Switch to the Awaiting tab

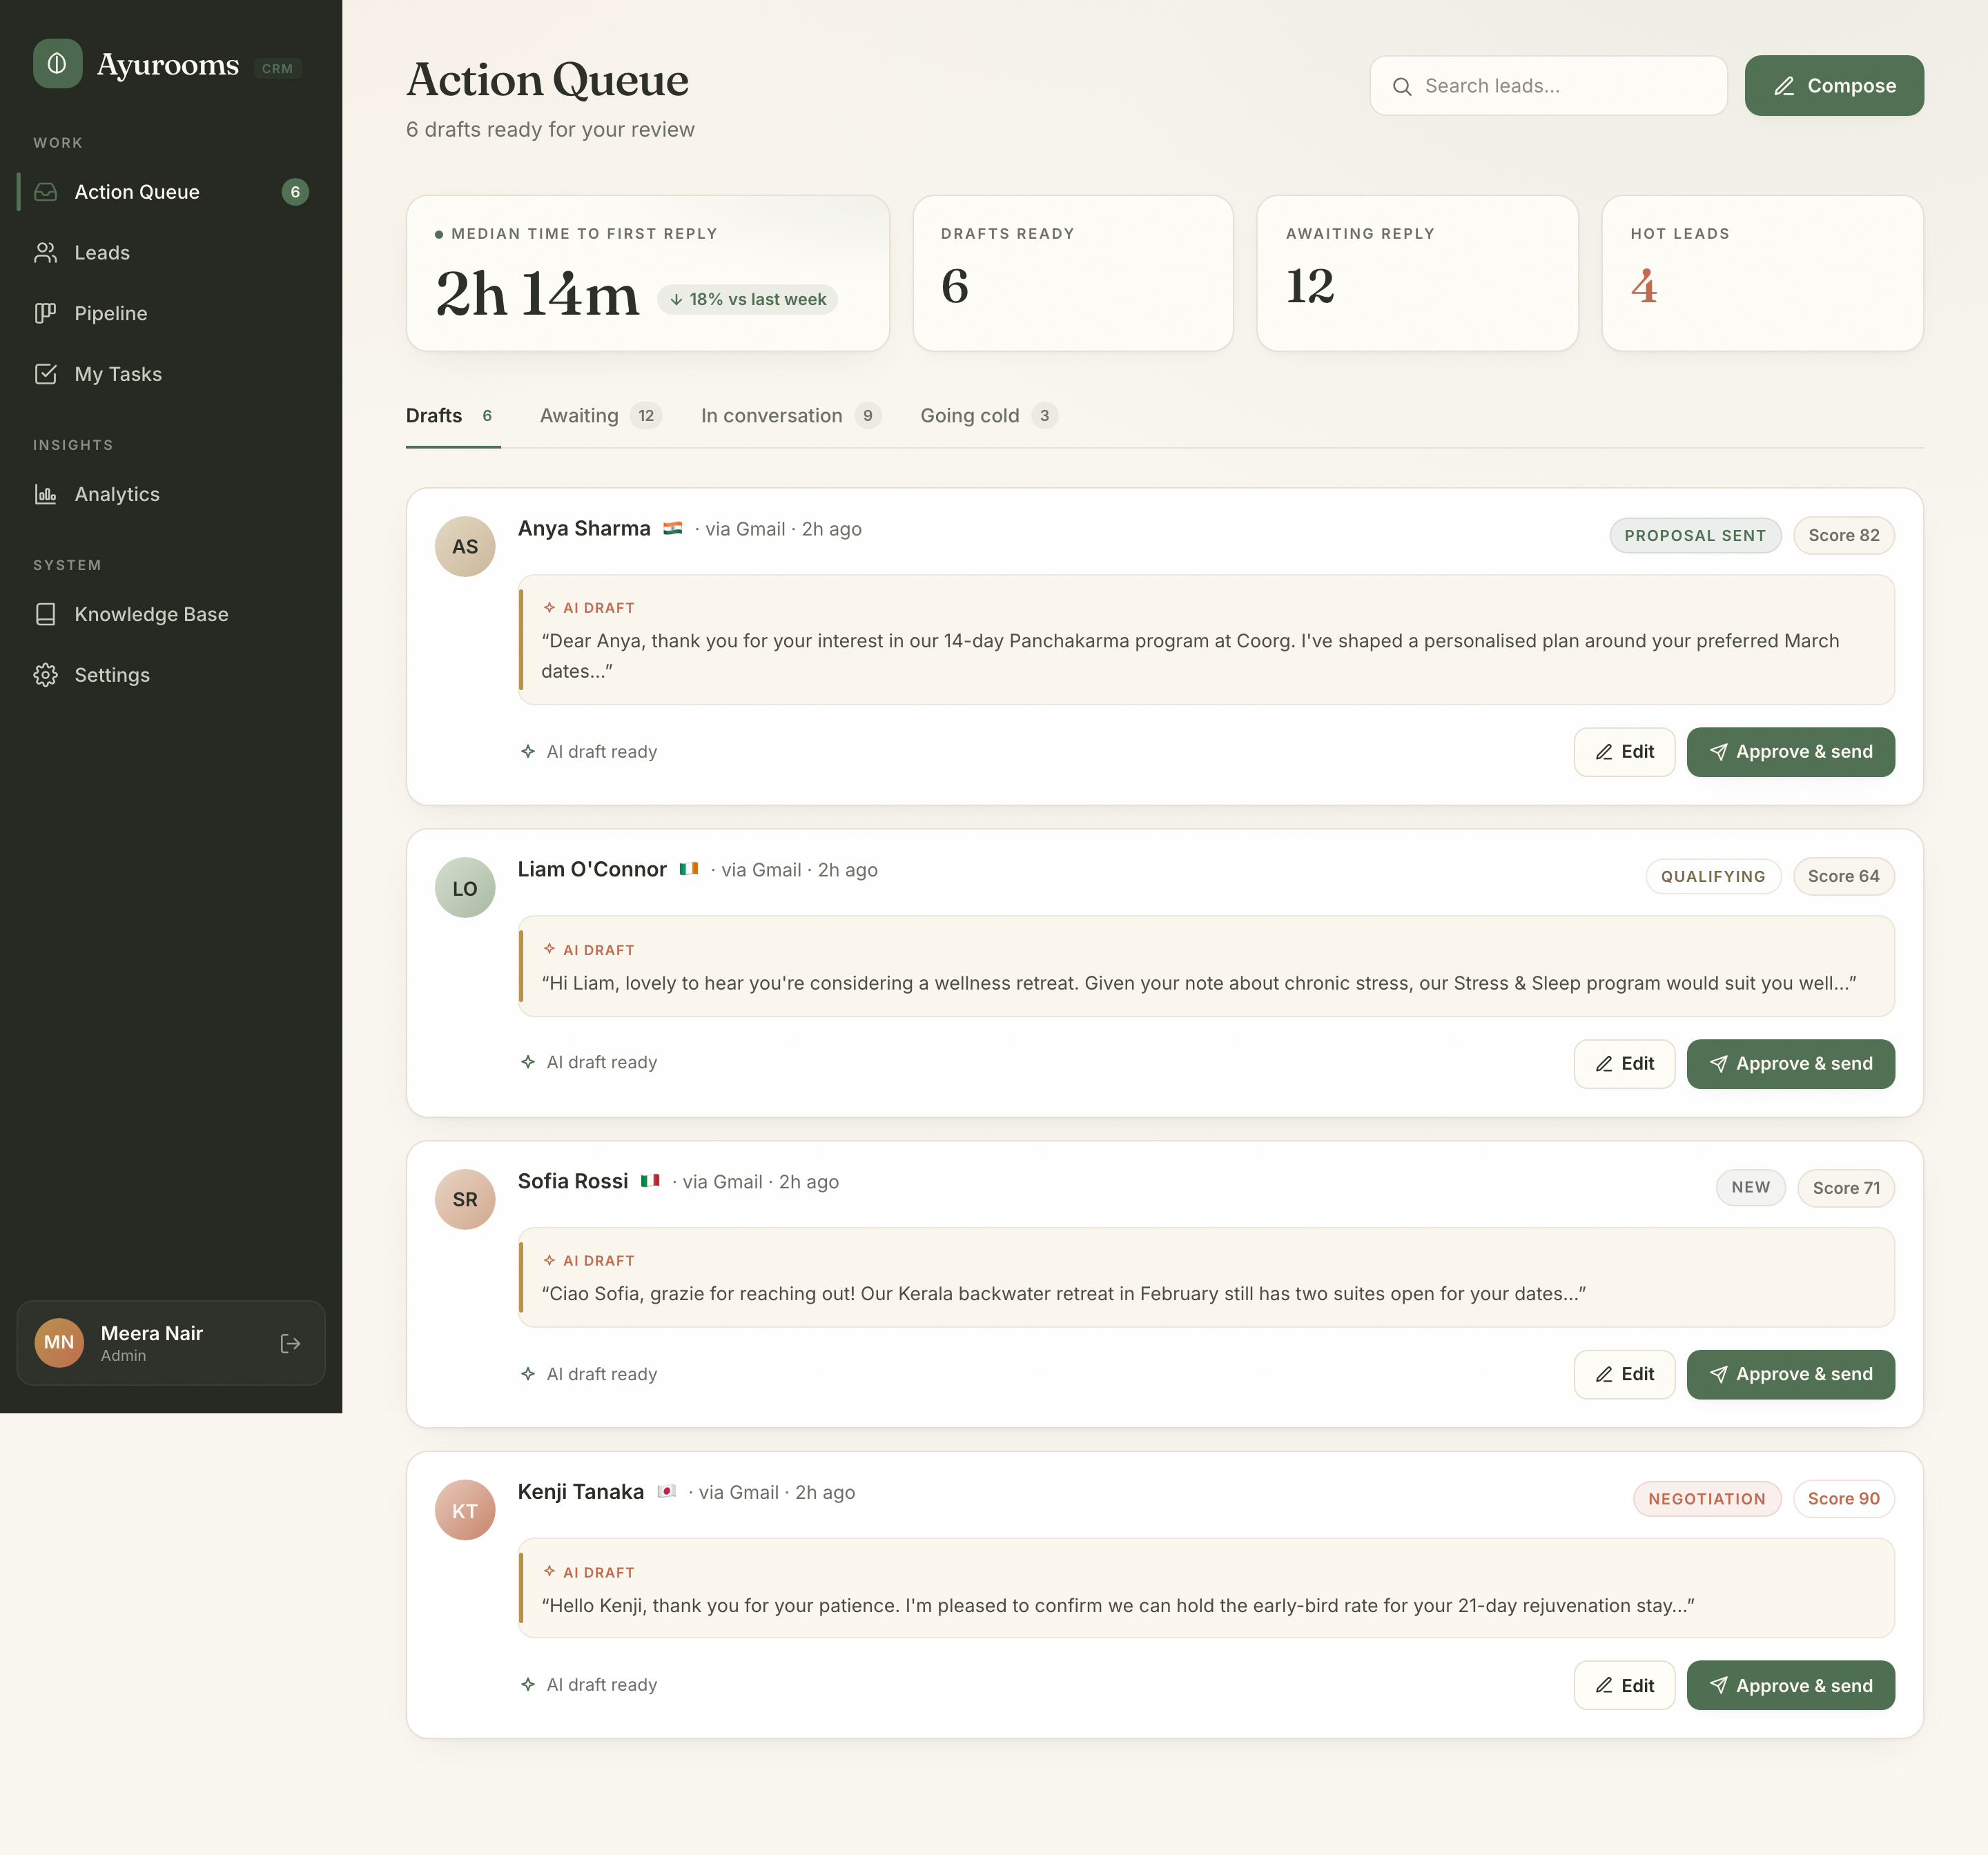point(600,416)
